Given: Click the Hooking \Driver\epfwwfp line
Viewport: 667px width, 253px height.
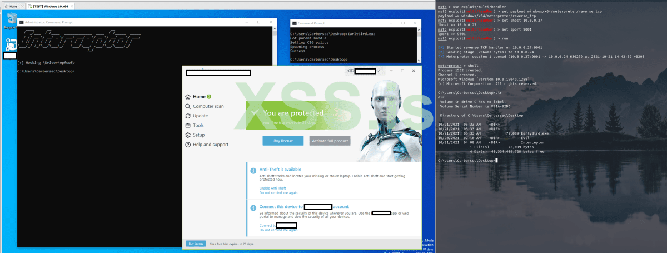Looking at the screenshot, I should [x=46, y=62].
